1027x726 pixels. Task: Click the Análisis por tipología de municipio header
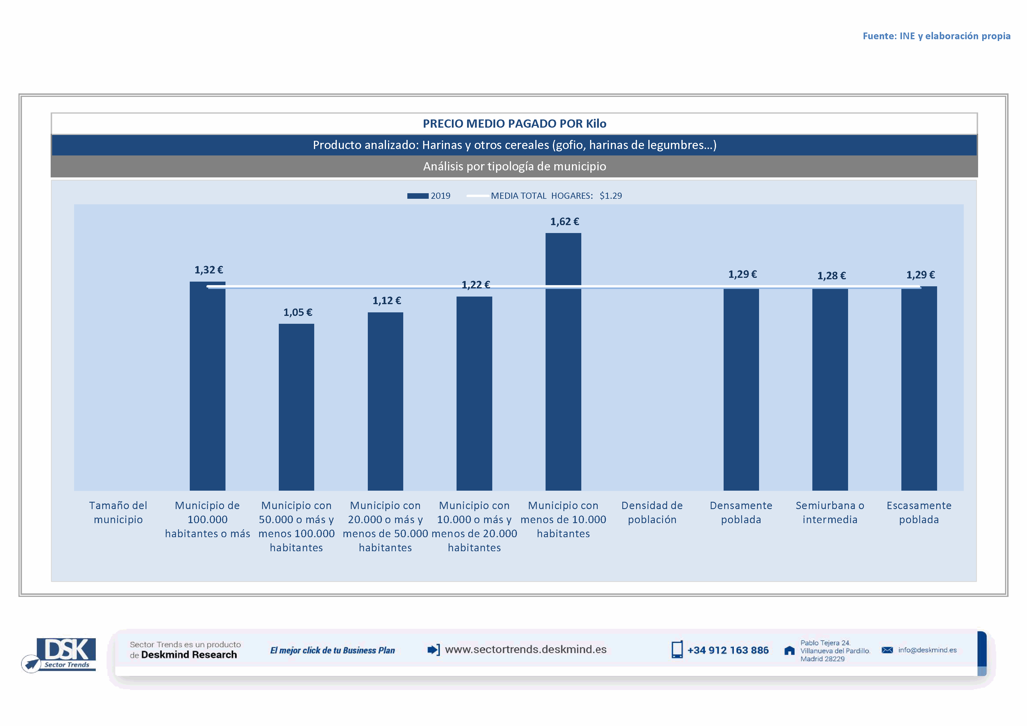(515, 166)
